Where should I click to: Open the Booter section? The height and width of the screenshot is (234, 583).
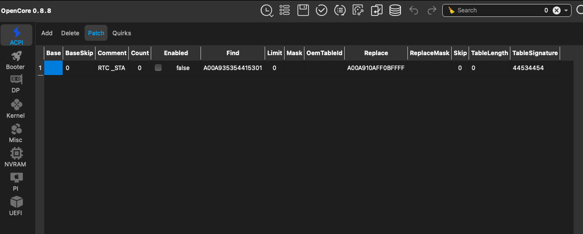point(15,60)
